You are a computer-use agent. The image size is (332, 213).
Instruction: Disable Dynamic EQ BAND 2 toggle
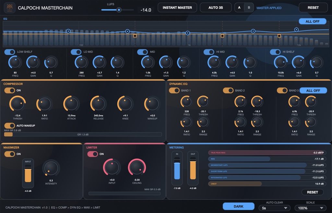point(228,90)
